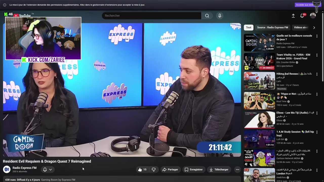
Task: Toggle channel notification bell for Radio Express FM
Action: tap(45, 170)
